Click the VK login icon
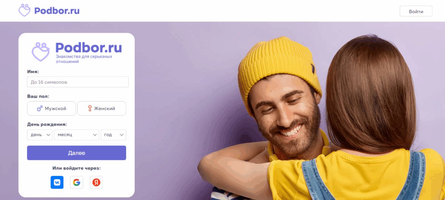 (x=57, y=183)
